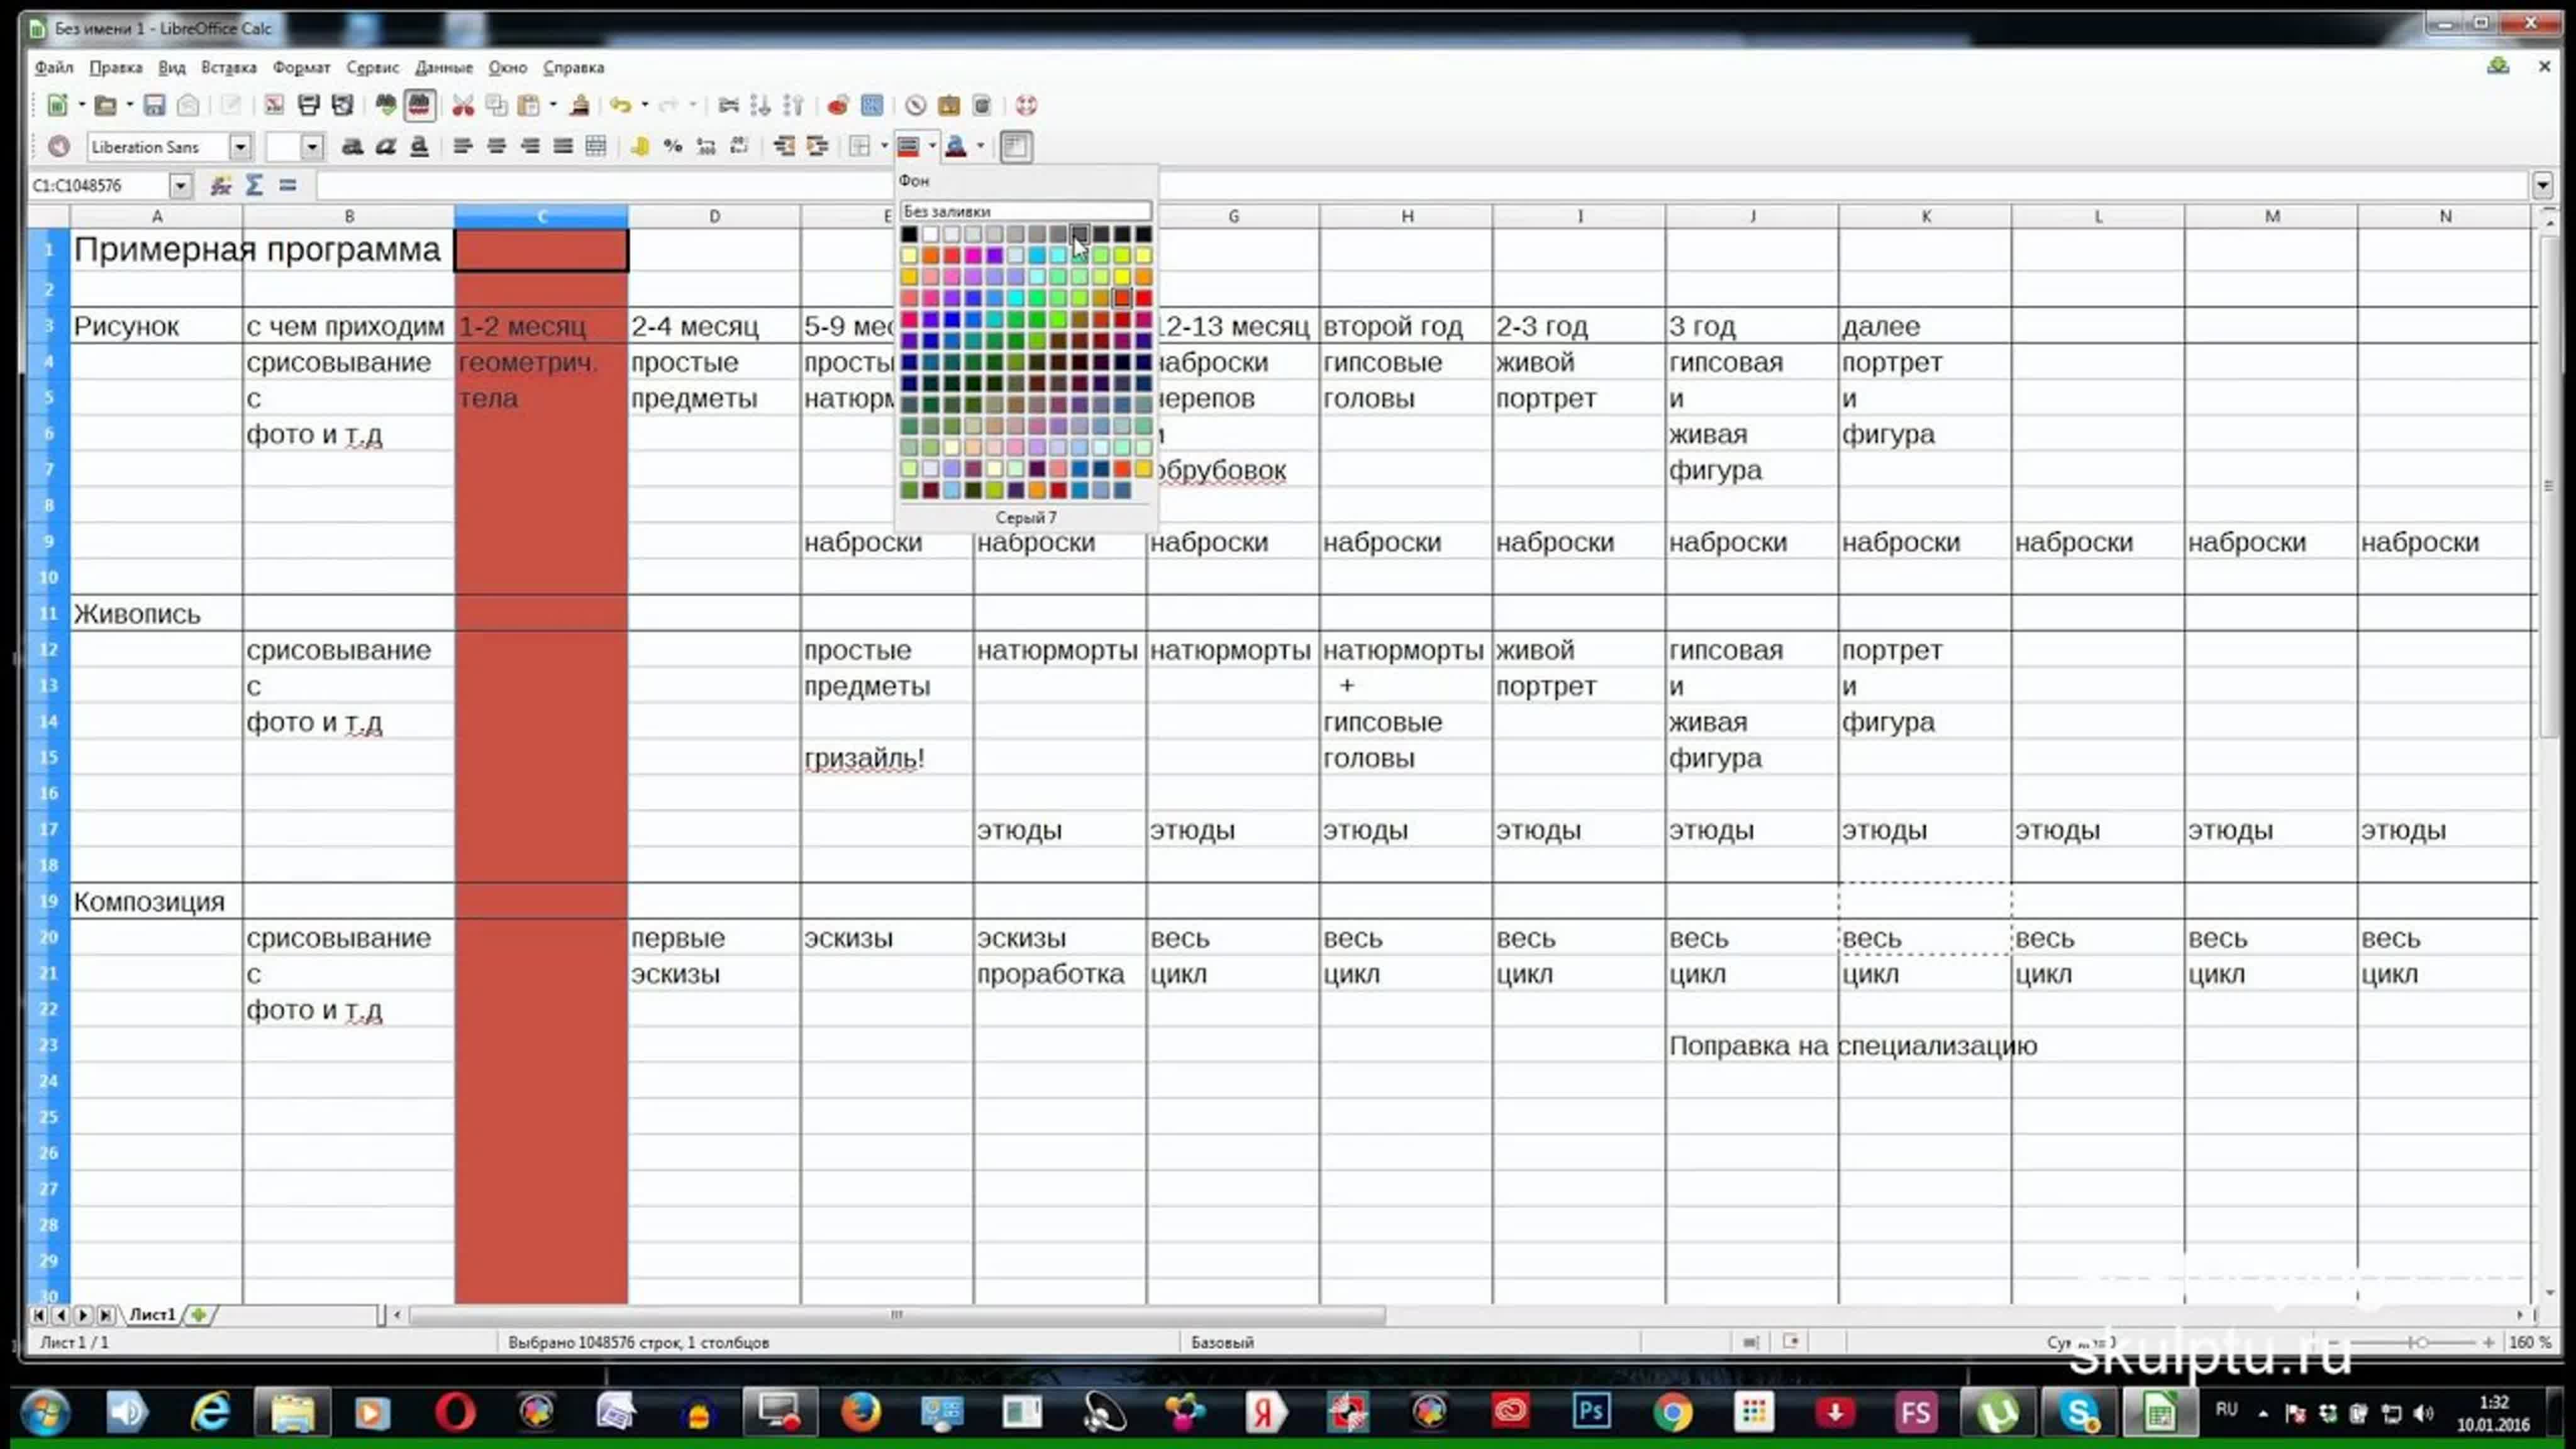This screenshot has height=1449, width=2576.
Task: Toggle automatic spell checking
Action: coord(419,105)
